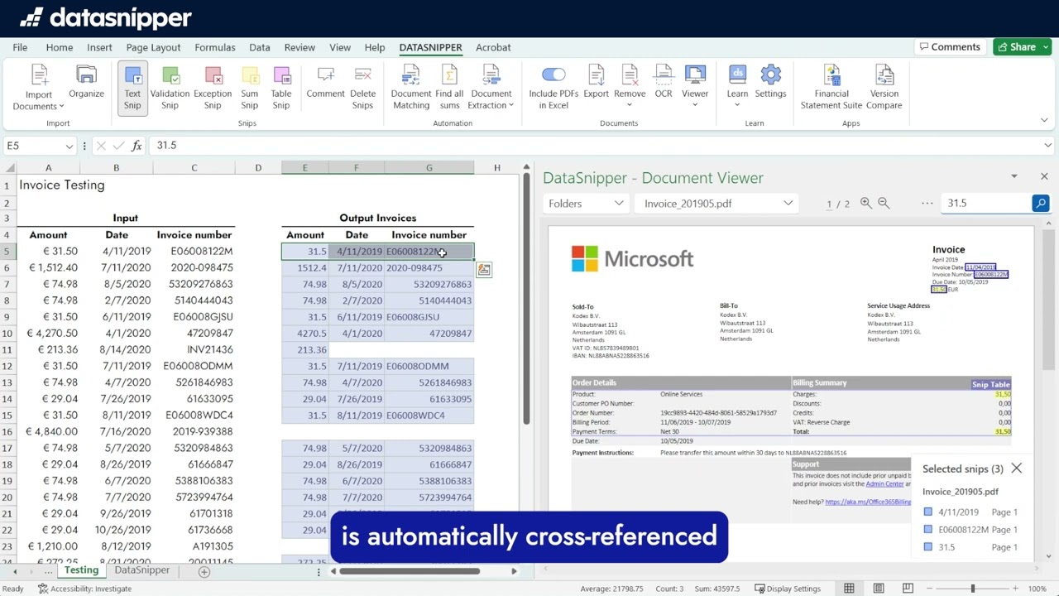Select the Exception Snip tool
The image size is (1059, 596).
(x=213, y=88)
